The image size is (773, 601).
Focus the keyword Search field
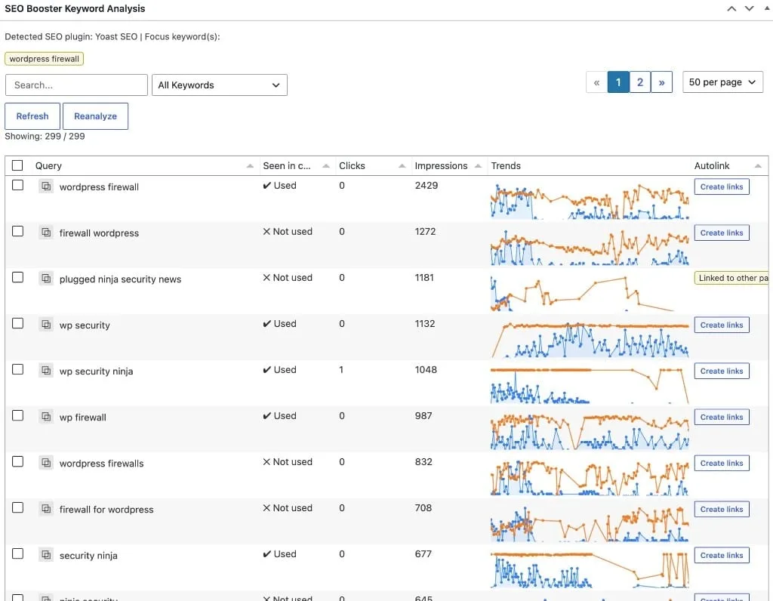[x=76, y=85]
